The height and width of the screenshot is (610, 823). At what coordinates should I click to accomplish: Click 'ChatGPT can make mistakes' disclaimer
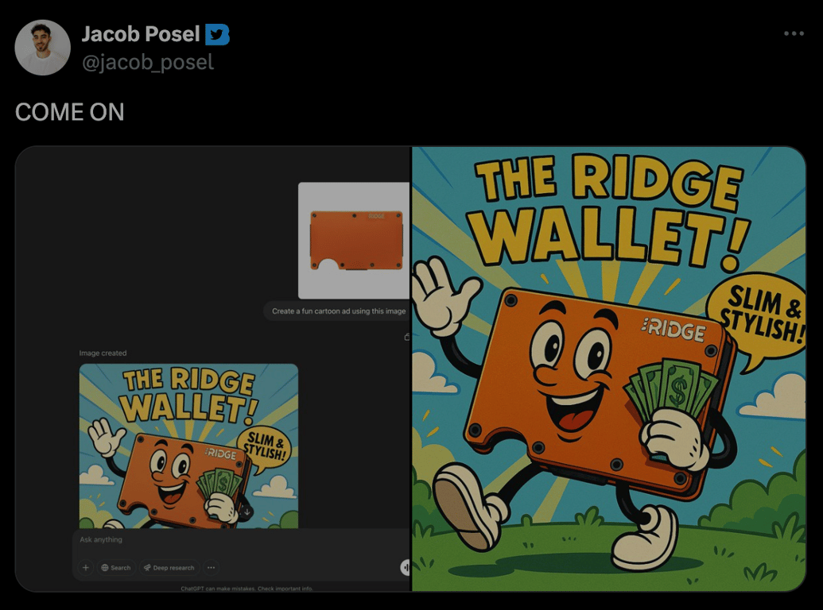(247, 589)
